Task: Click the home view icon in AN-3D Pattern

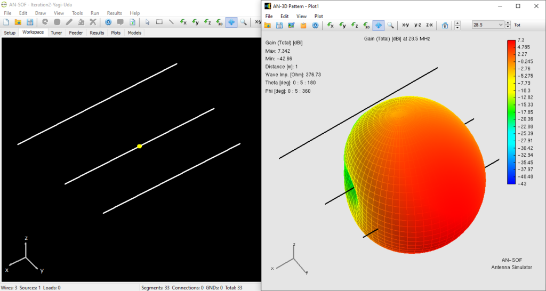Action: [x=445, y=25]
